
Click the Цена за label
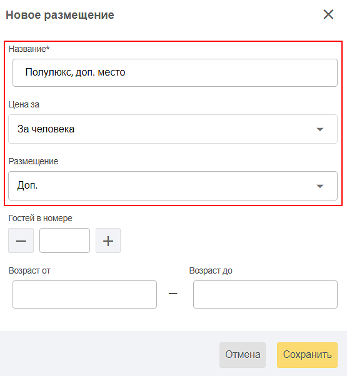coord(24,104)
